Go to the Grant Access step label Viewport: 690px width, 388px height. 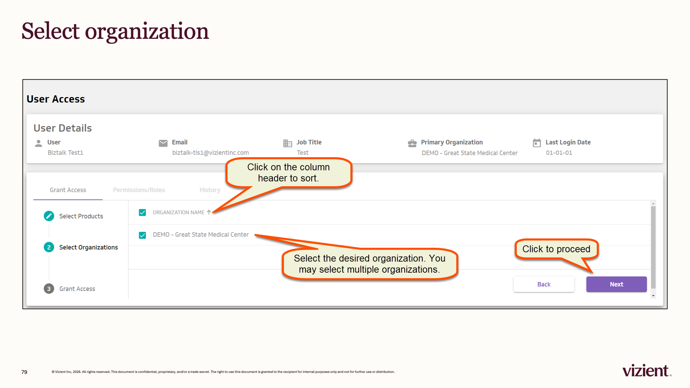(77, 289)
